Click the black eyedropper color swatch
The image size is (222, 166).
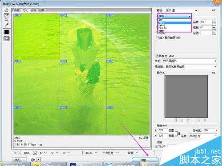[x=7, y=32]
